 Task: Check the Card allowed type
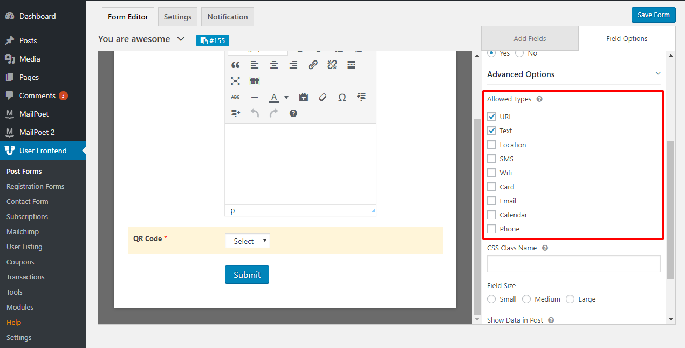click(x=491, y=187)
